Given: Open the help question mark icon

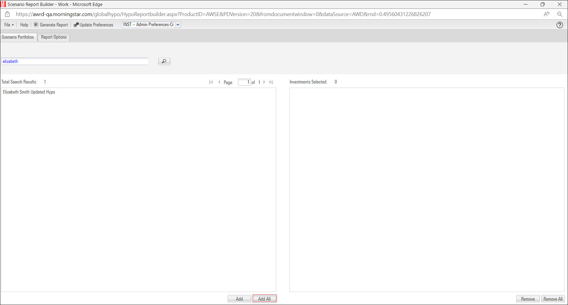Looking at the screenshot, I should (559, 25).
